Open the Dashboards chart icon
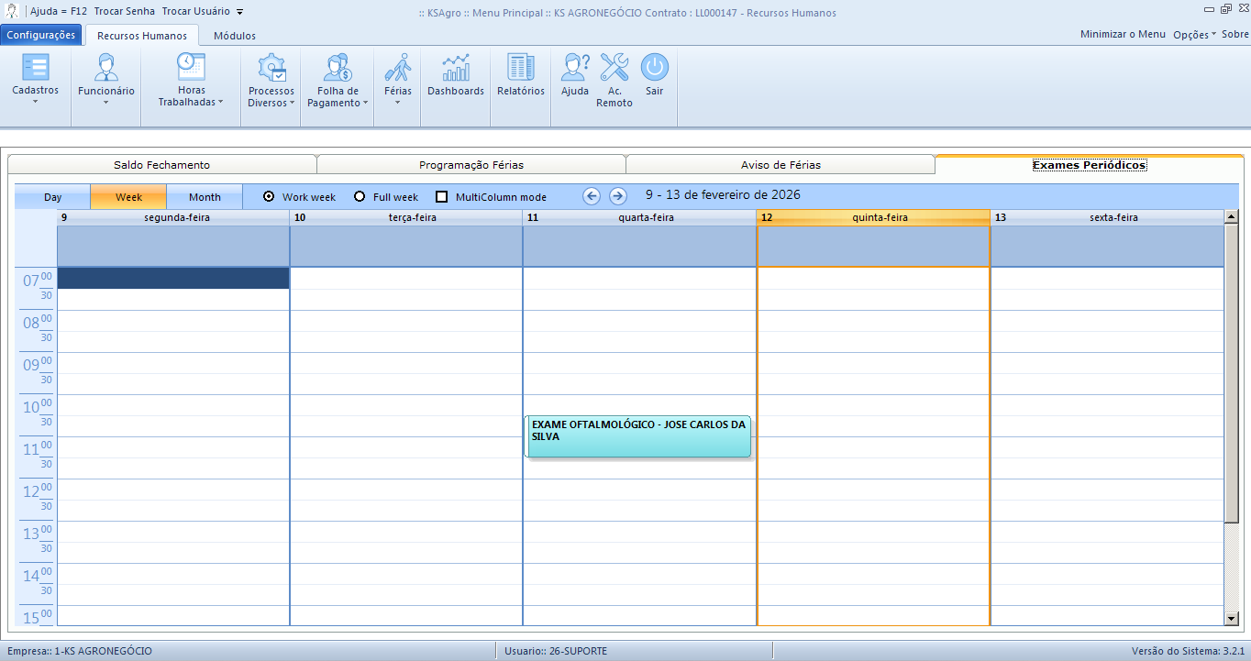This screenshot has width=1251, height=661. [x=455, y=68]
